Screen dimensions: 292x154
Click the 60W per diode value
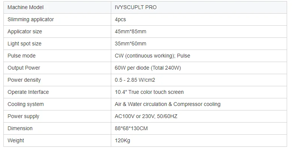[148, 68]
